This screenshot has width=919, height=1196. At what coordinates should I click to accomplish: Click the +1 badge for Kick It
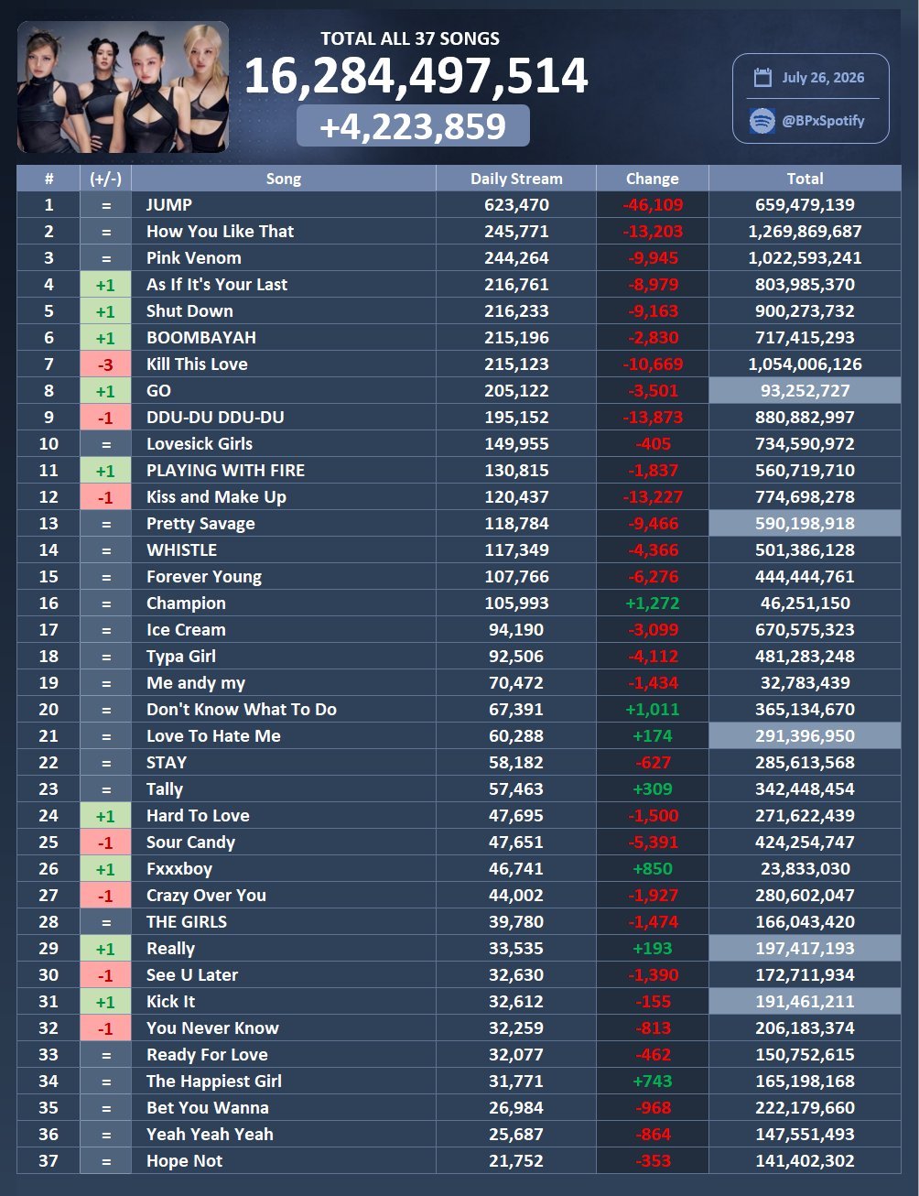(x=106, y=1002)
